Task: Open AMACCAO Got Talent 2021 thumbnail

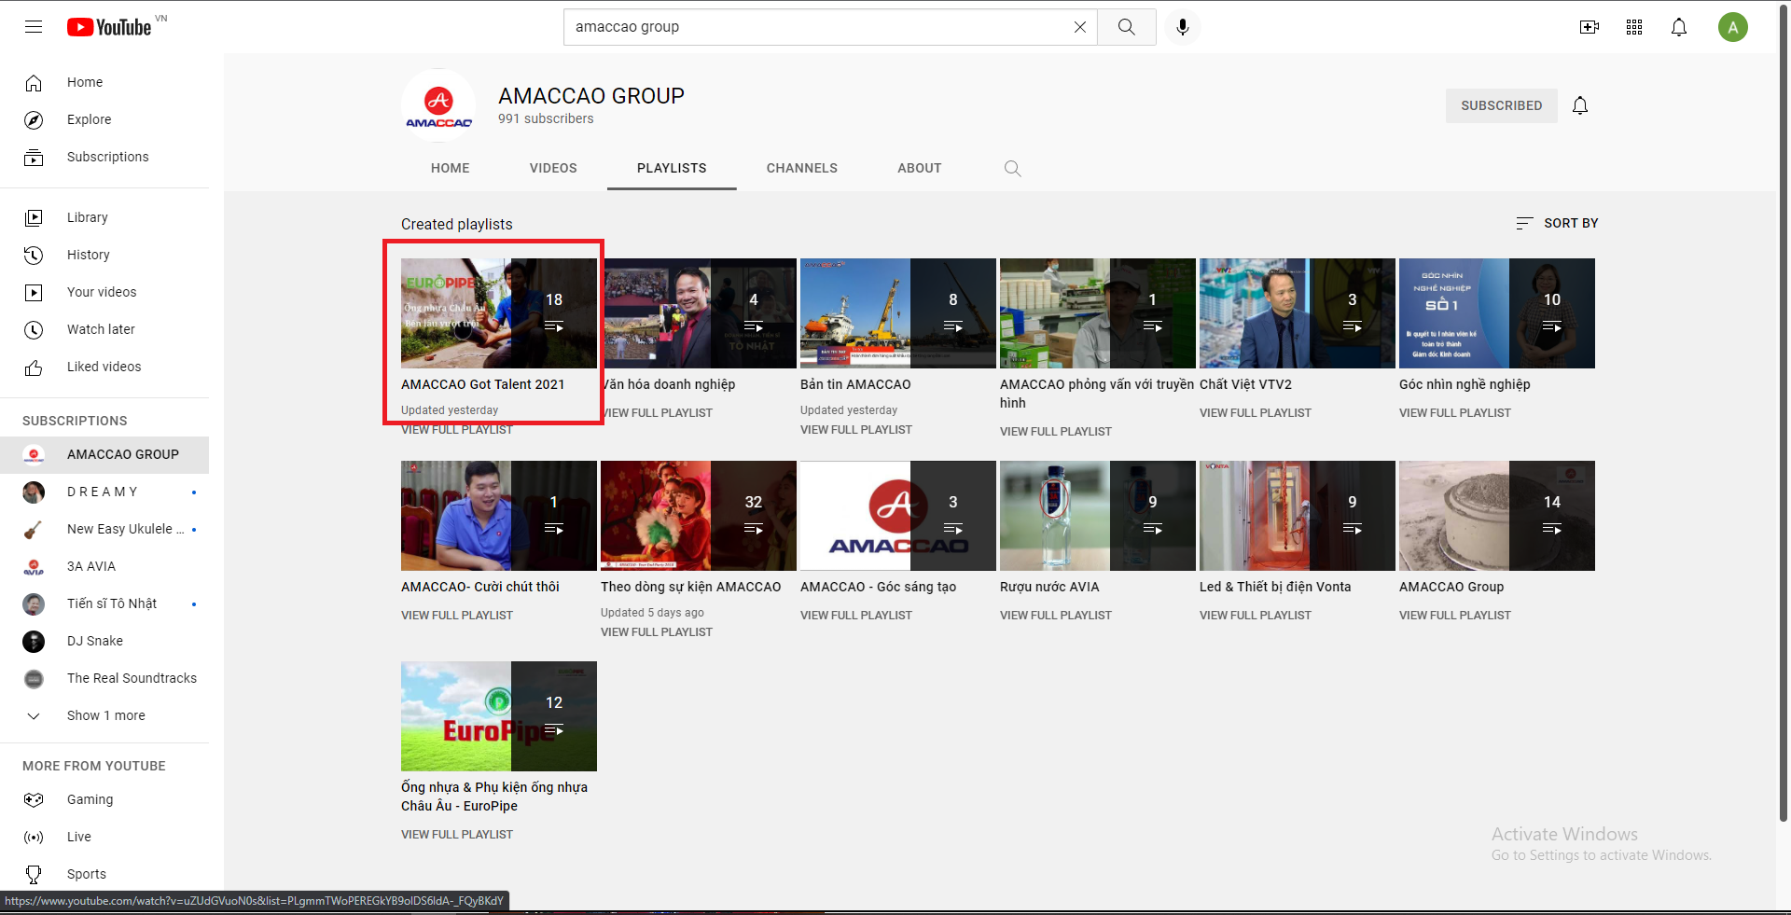Action: pos(499,313)
